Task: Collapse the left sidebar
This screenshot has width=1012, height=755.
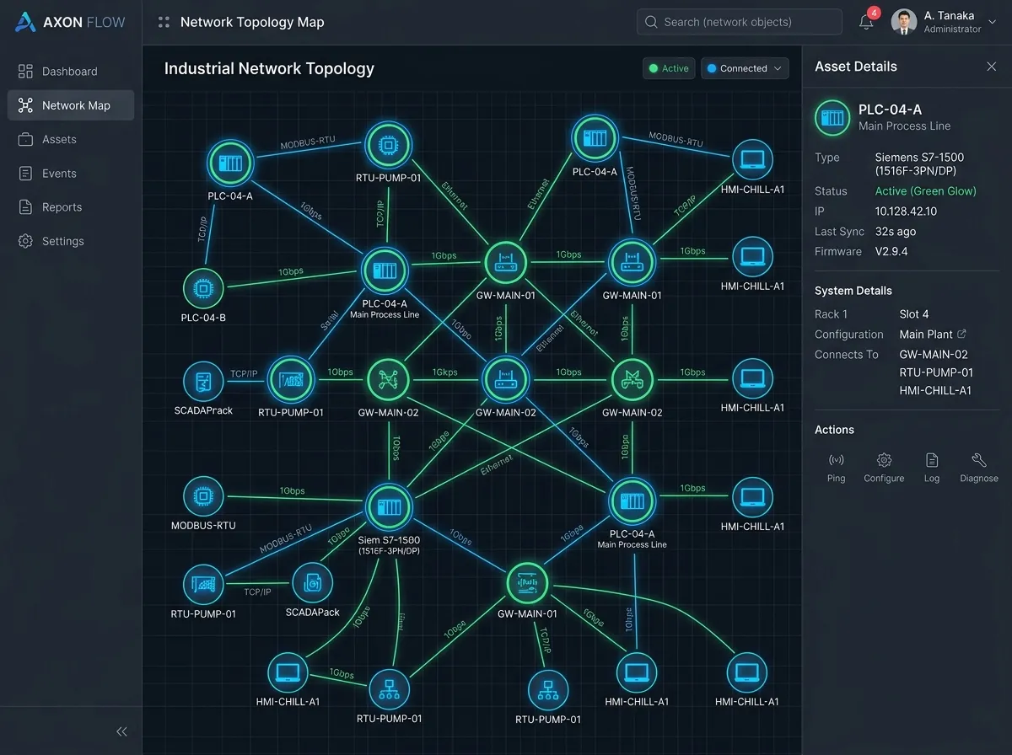Action: pos(121,731)
